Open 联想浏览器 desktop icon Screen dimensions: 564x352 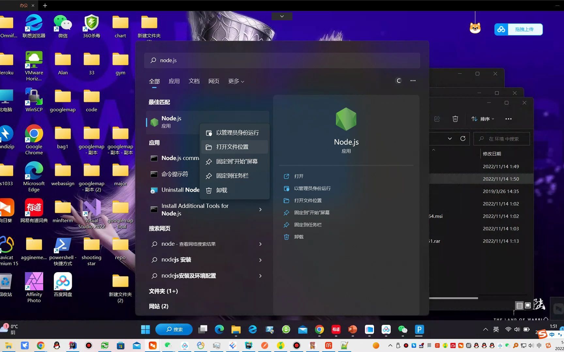point(34,26)
